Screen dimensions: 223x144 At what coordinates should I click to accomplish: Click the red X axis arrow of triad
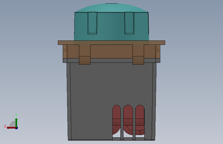(x=11, y=128)
